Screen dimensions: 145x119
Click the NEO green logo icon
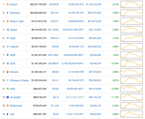pos(8,89)
